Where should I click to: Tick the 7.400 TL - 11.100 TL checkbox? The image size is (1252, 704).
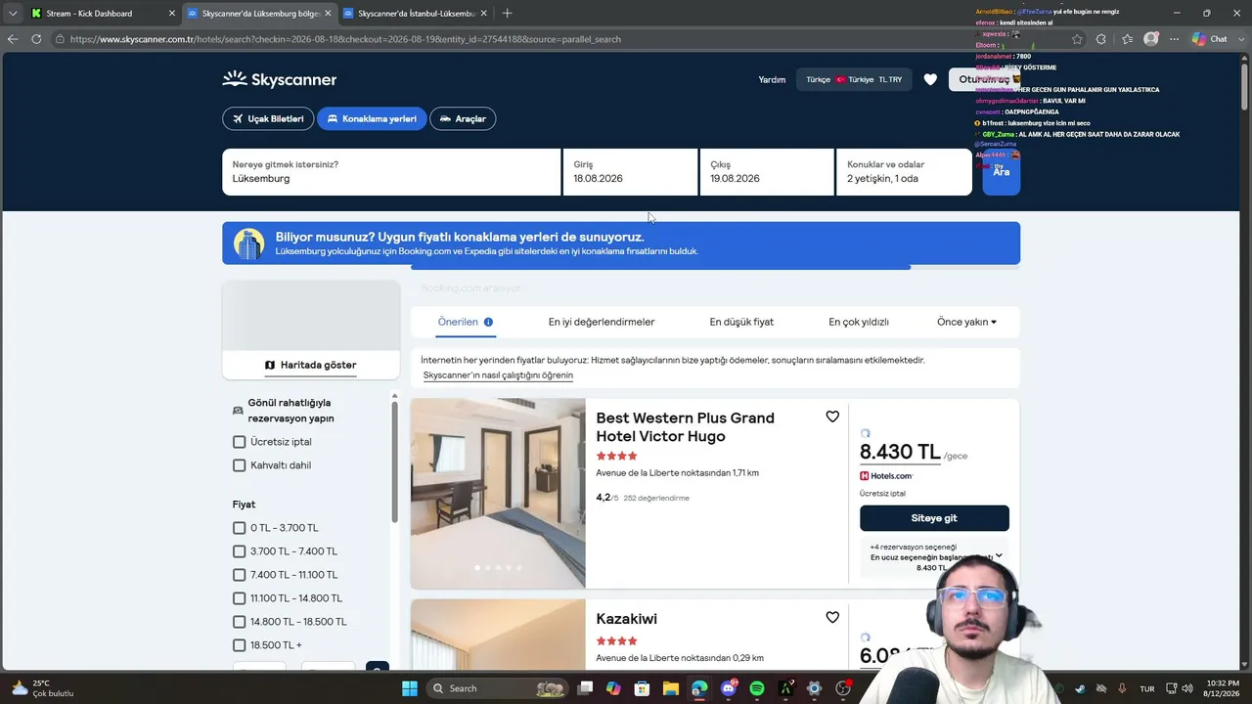click(239, 575)
